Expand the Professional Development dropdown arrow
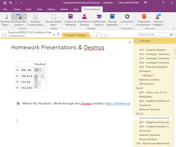Viewport: 176px width, 147px height. click(x=151, y=25)
